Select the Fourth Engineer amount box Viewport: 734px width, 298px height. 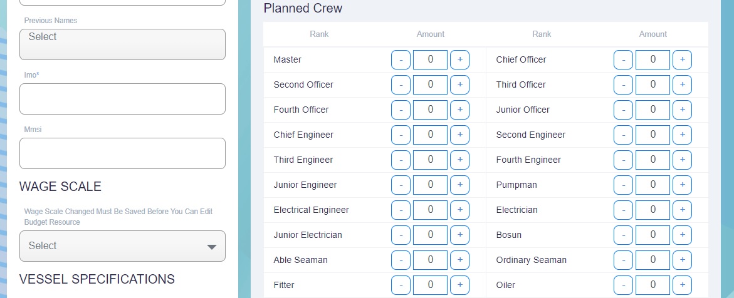653,160
